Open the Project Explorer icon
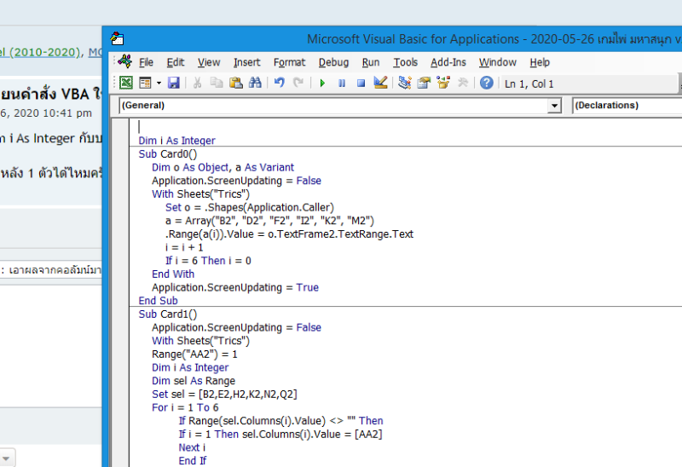This screenshot has width=682, height=467. (404, 83)
